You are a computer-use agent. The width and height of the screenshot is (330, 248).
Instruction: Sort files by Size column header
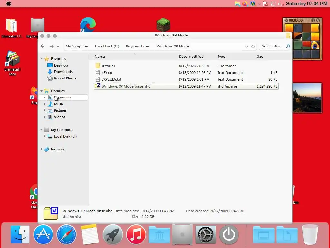pyautogui.click(x=259, y=57)
